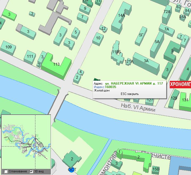This screenshot has height=175, width=191.
Task: Enable the Сглаживание checkbox
Action: point(6,171)
